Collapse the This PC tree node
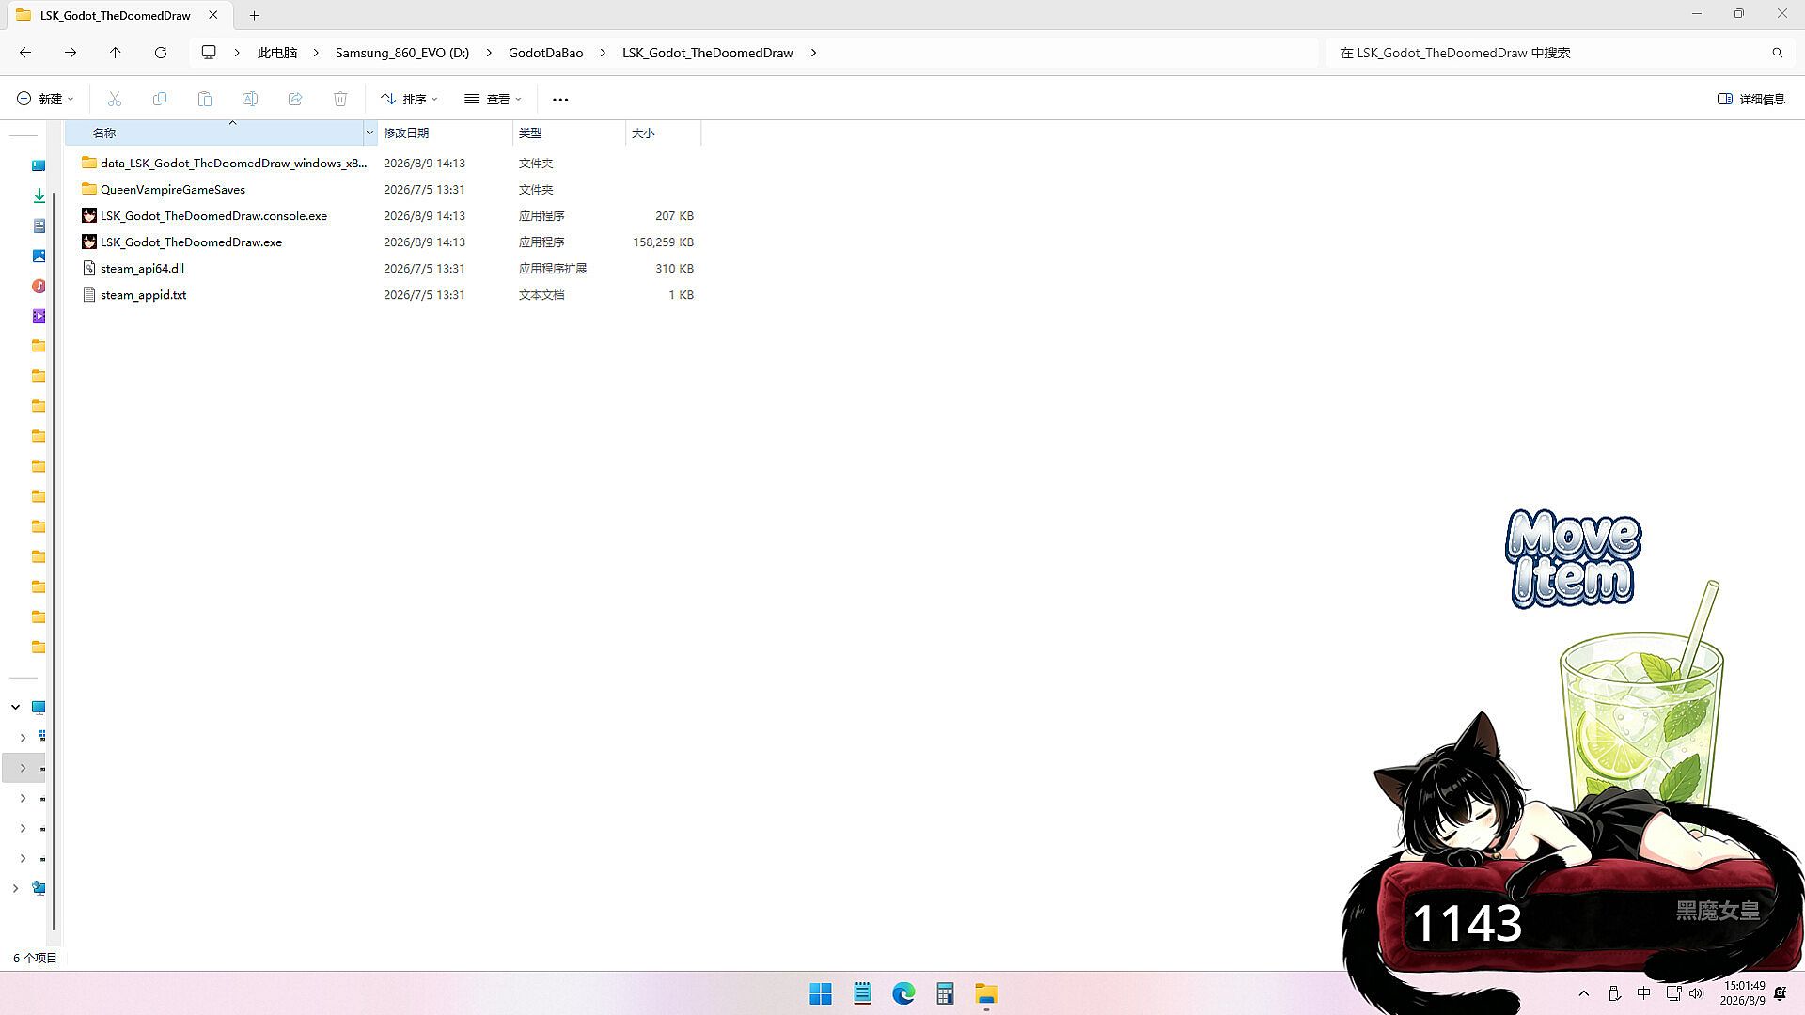1805x1015 pixels. click(x=16, y=707)
